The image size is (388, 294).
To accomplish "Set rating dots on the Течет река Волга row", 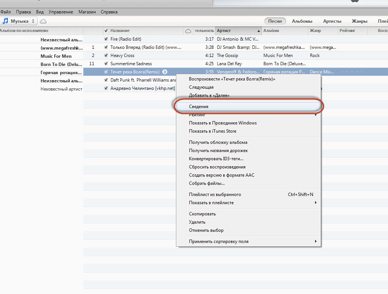I will click(352, 72).
